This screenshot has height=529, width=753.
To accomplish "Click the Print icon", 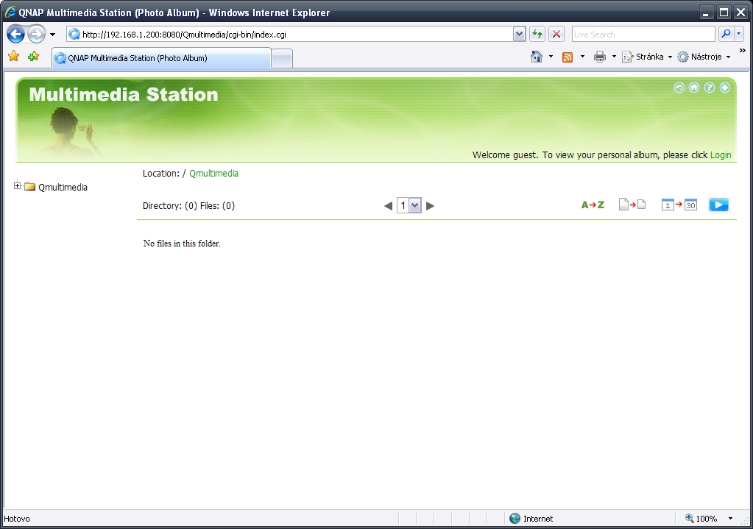I will tap(599, 57).
